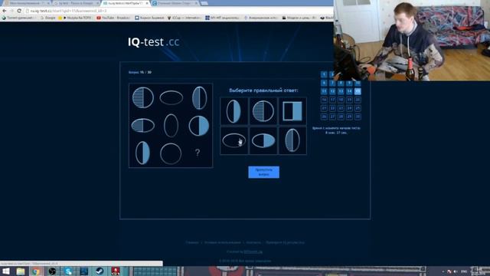Click the underlined footer credit link
Screen dimensions: 490x276
tap(253, 251)
